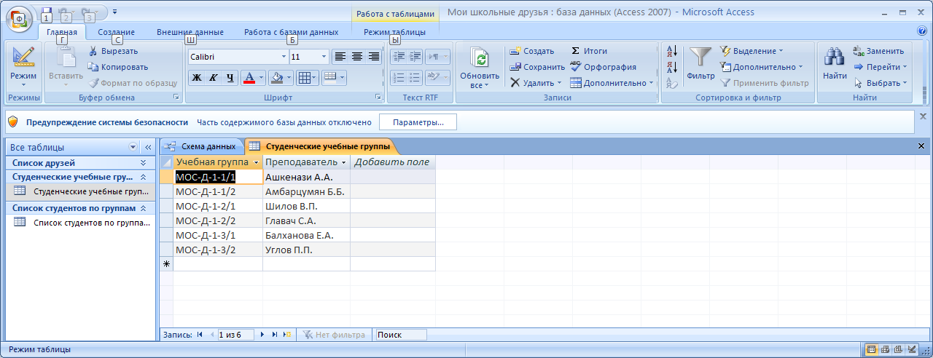
Task: Click Копировать to copy selection
Action: pos(118,67)
